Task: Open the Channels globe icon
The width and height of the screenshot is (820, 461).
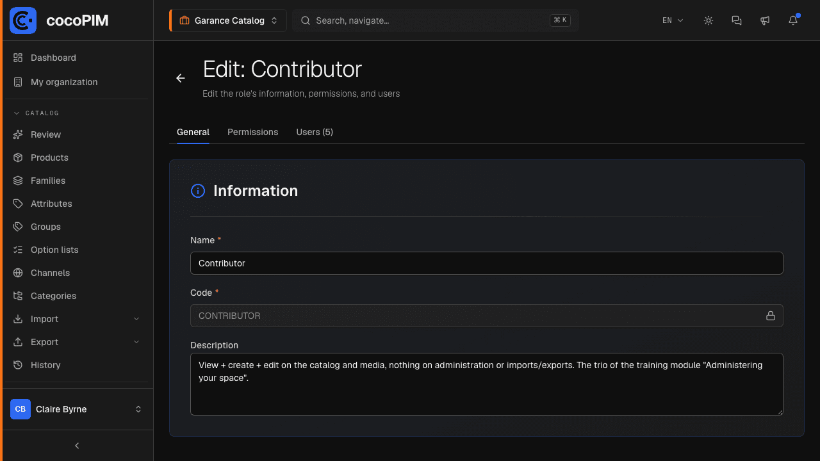Action: click(18, 273)
